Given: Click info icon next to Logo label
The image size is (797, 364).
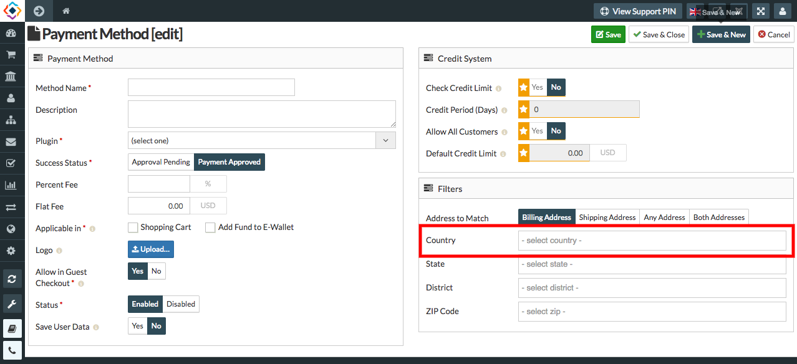Looking at the screenshot, I should click(59, 251).
